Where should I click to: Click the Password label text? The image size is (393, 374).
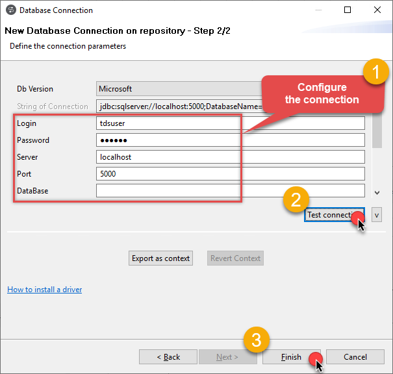[33, 140]
